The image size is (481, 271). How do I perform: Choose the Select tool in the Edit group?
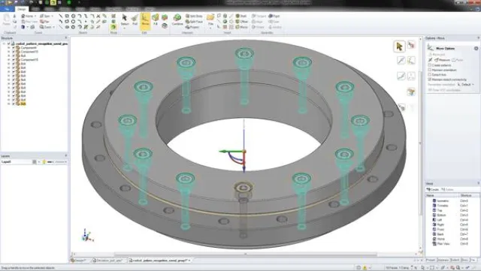125,20
